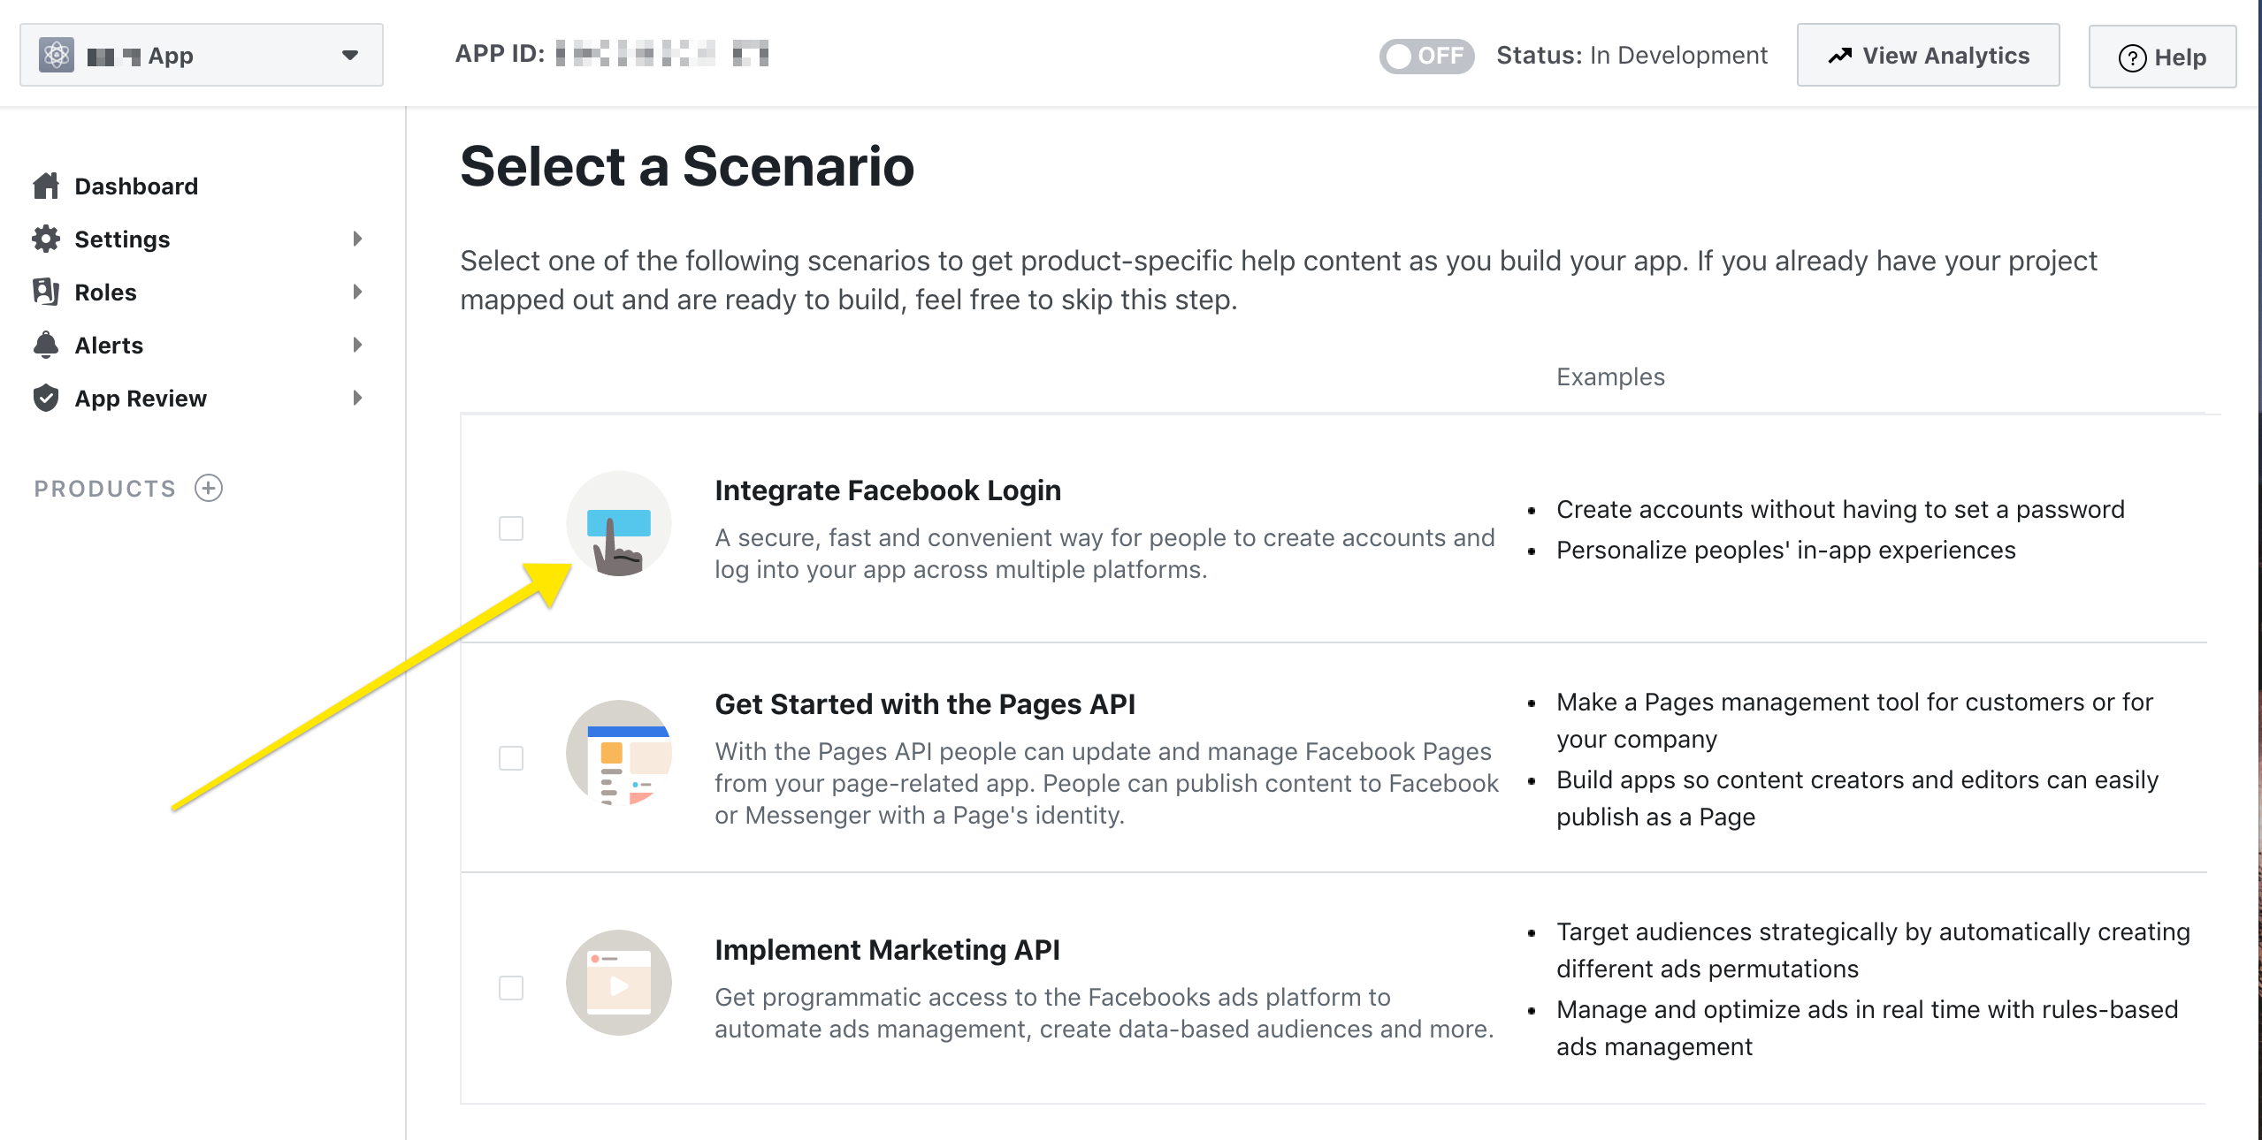Image resolution: width=2262 pixels, height=1140 pixels.
Task: Click the Select a Scenario heading
Action: tap(687, 166)
